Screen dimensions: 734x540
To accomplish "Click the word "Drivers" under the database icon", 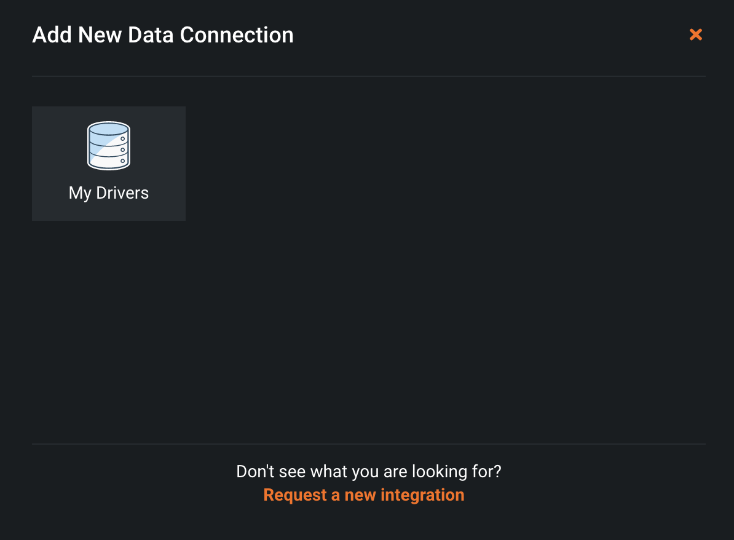I will (x=122, y=193).
